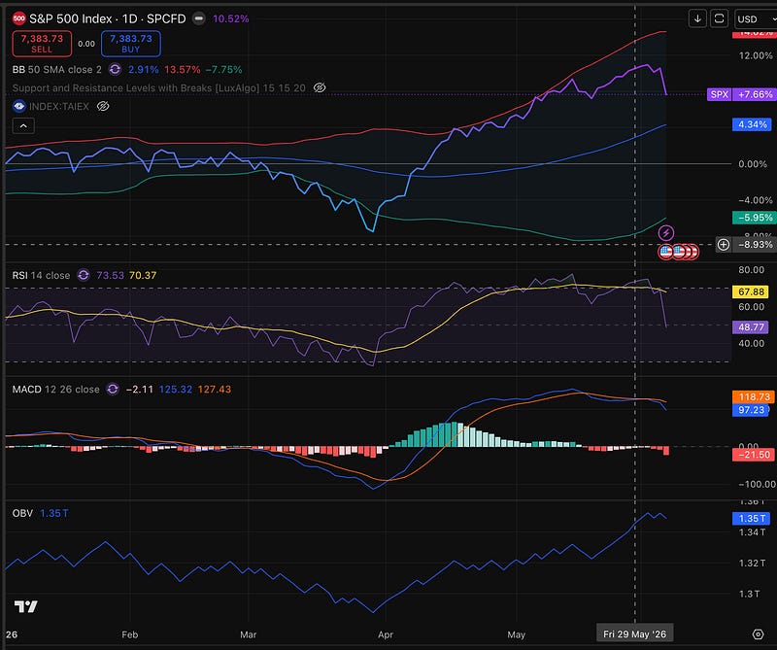Click the SPX price label tag
Screen dimensions: 777x650
click(719, 94)
